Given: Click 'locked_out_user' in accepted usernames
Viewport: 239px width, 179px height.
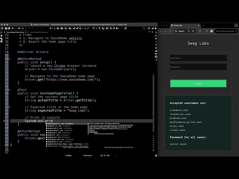Looking at the screenshot, I should pyautogui.click(x=180, y=114).
